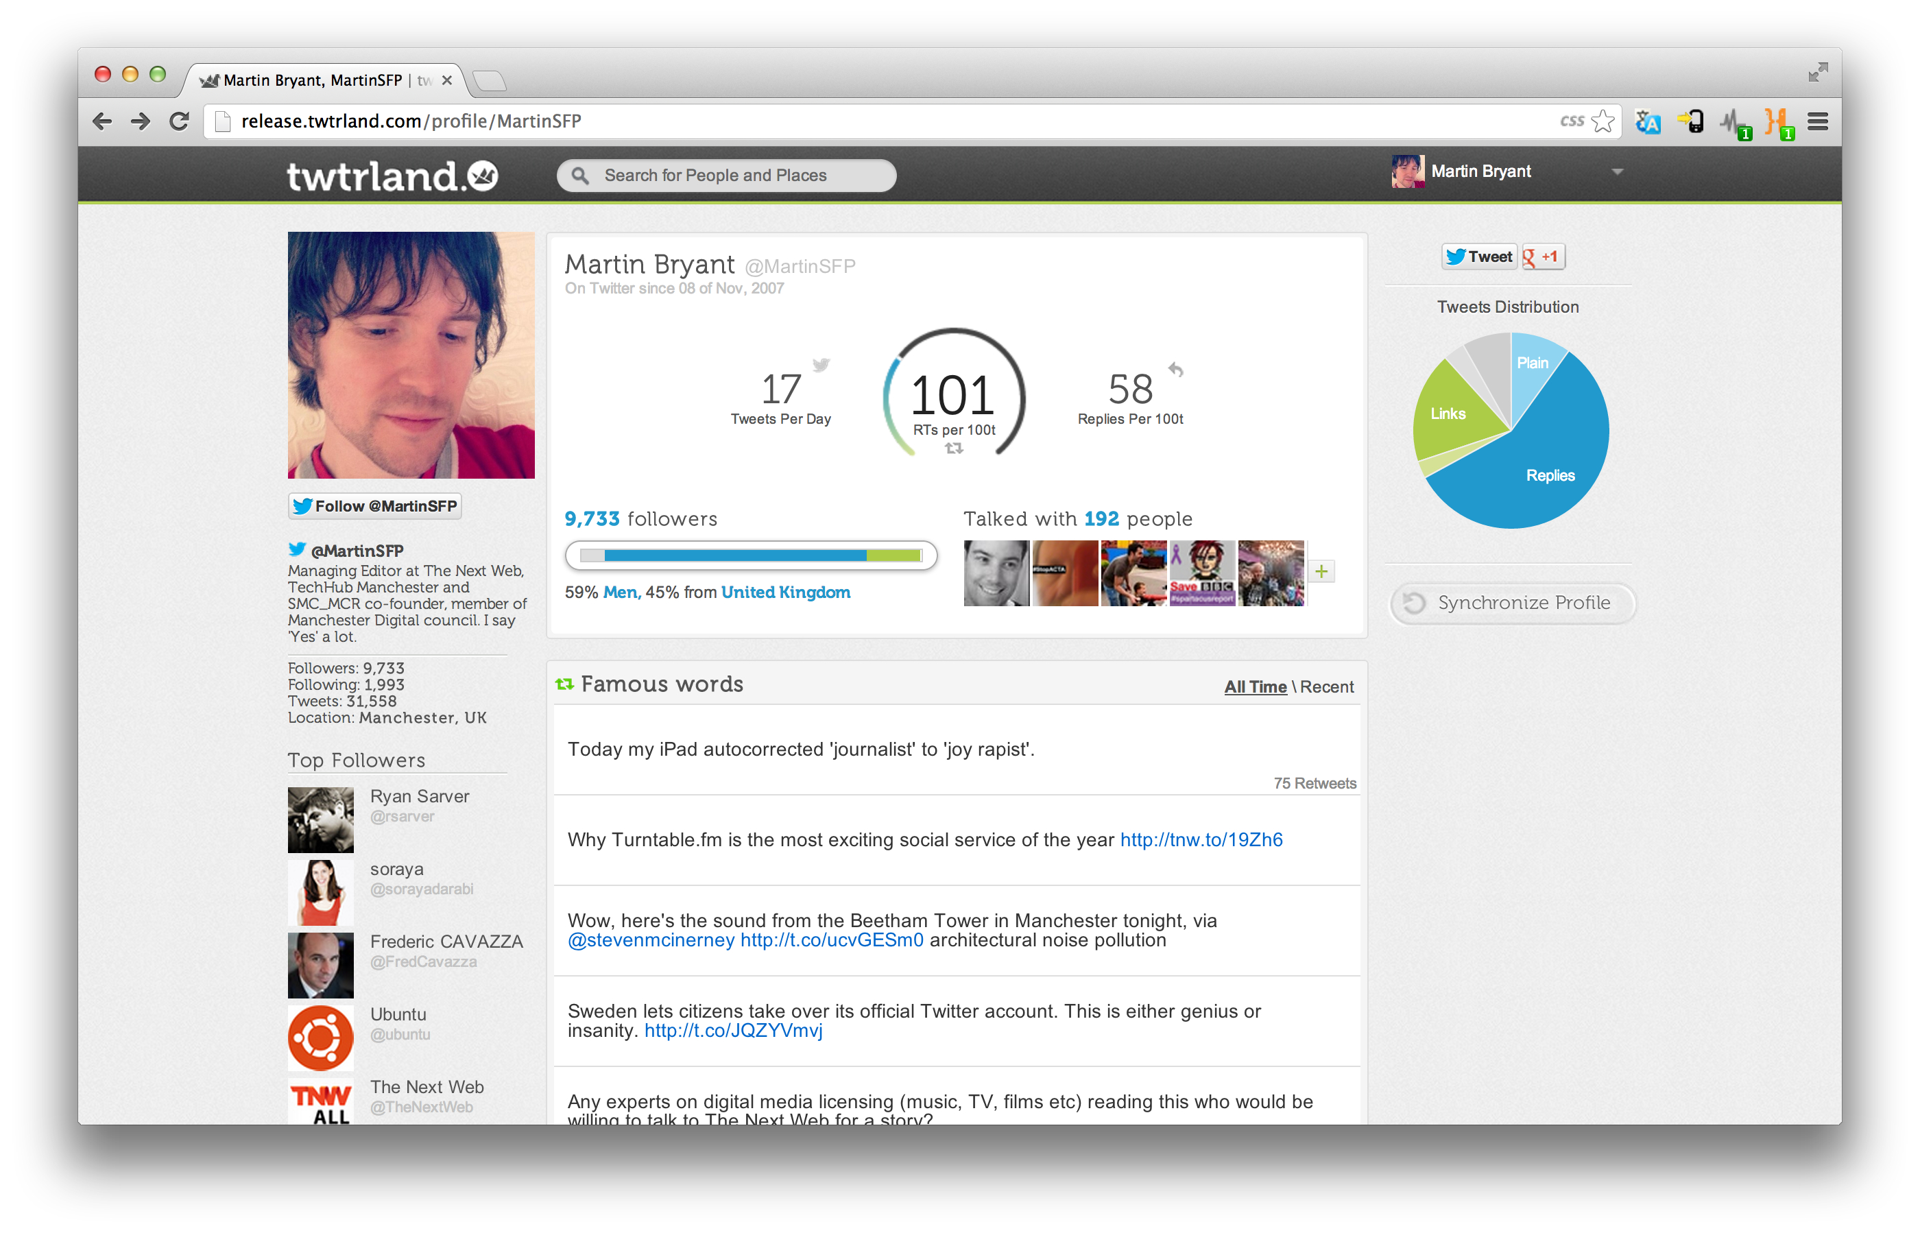
Task: Open the send-to-phone extension icon
Action: (1690, 121)
